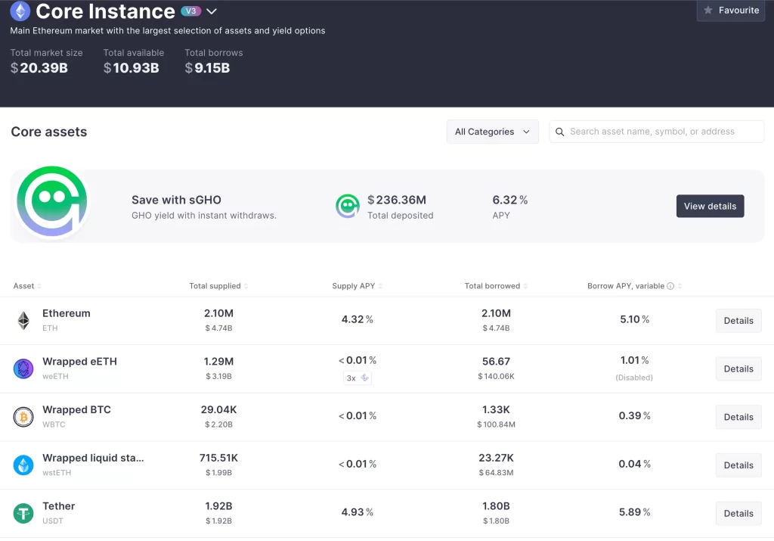
Task: Click the star icon in Favourite button
Action: 707,10
